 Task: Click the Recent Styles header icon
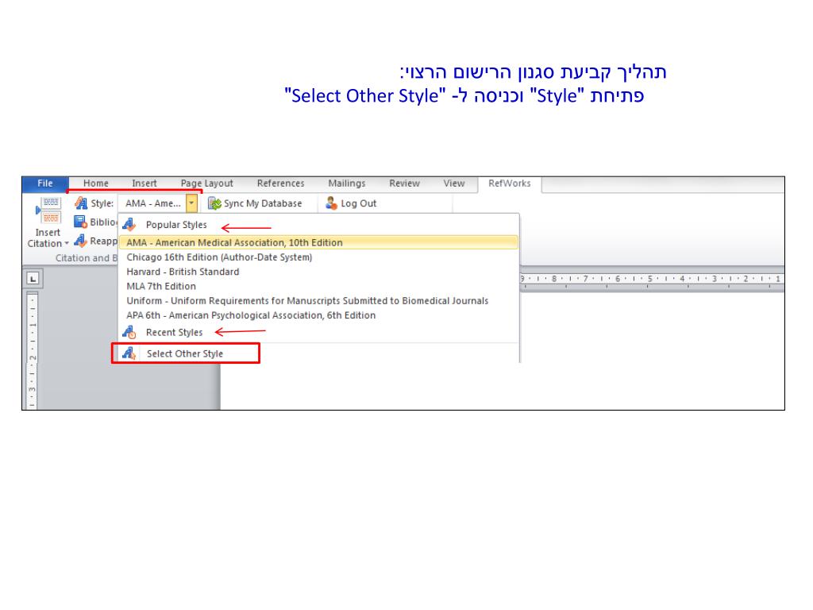(129, 332)
